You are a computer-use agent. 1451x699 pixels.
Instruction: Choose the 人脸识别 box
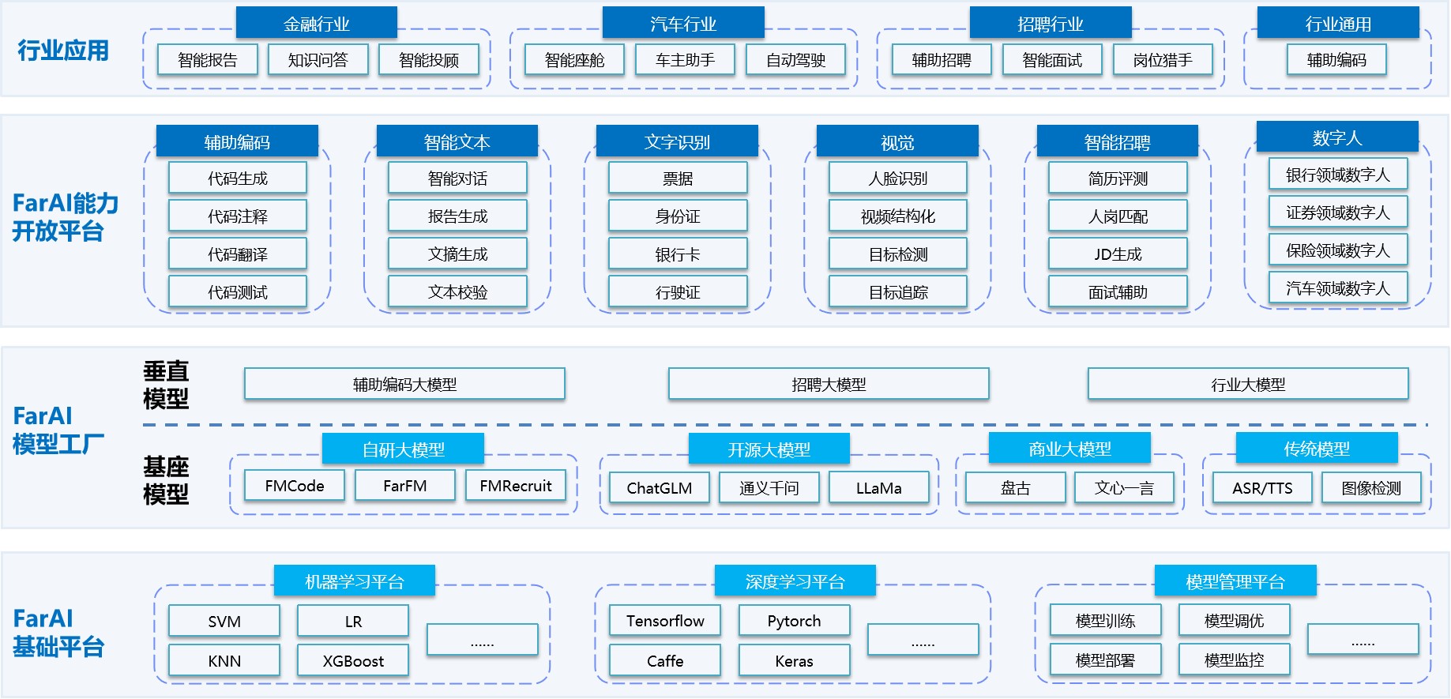[897, 179]
